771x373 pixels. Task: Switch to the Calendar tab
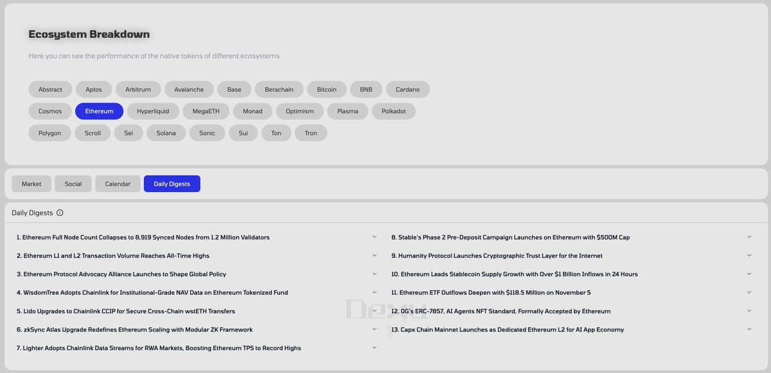pyautogui.click(x=118, y=184)
